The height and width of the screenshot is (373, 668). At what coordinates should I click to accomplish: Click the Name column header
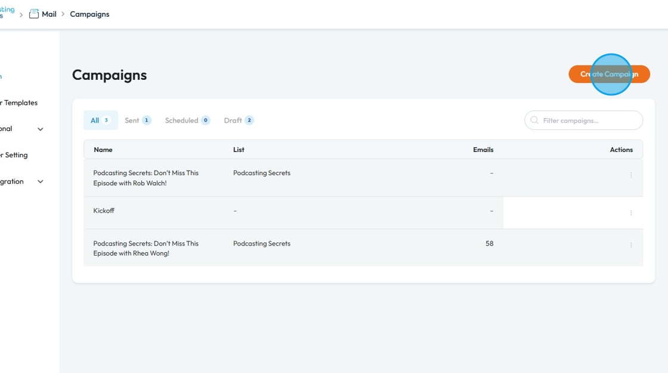click(103, 150)
